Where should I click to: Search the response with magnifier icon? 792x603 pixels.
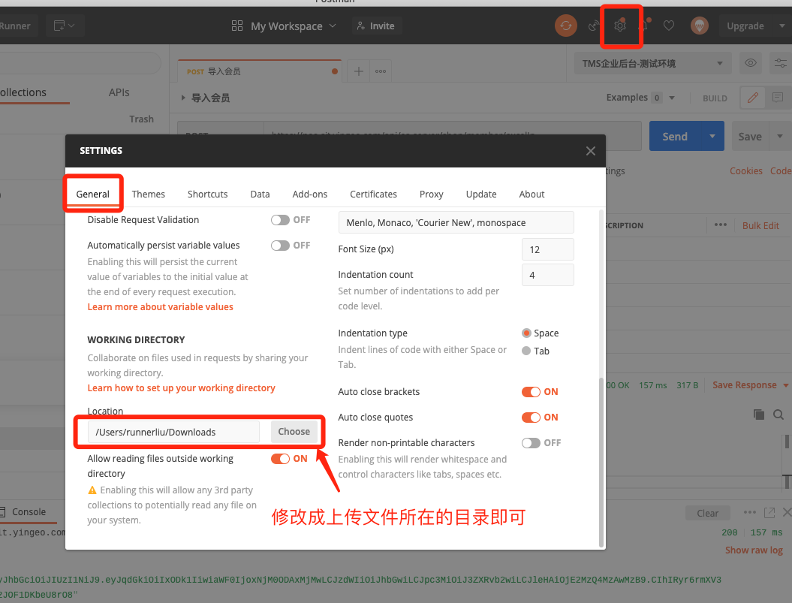778,415
